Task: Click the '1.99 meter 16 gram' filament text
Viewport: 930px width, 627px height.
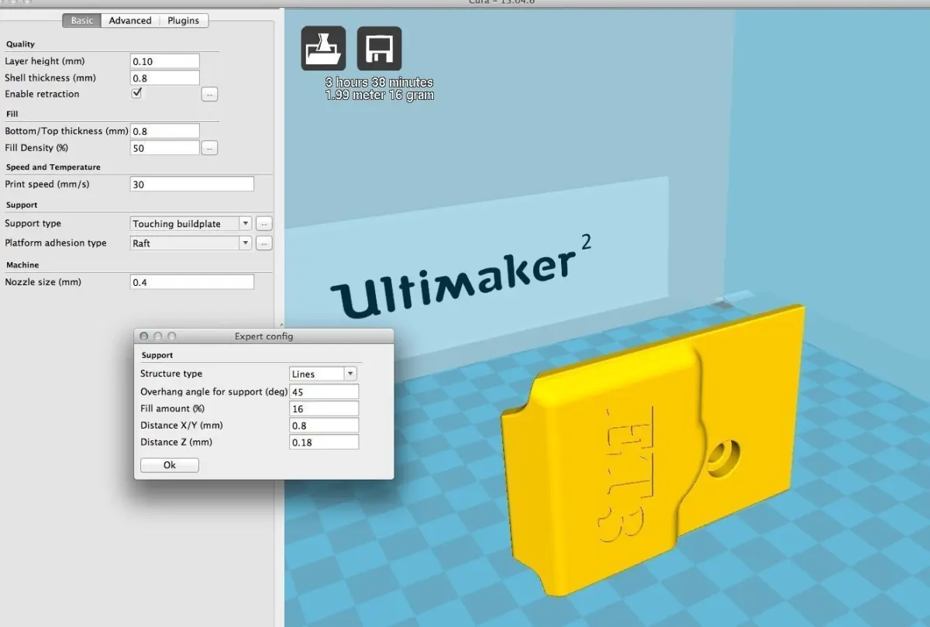Action: [x=380, y=95]
